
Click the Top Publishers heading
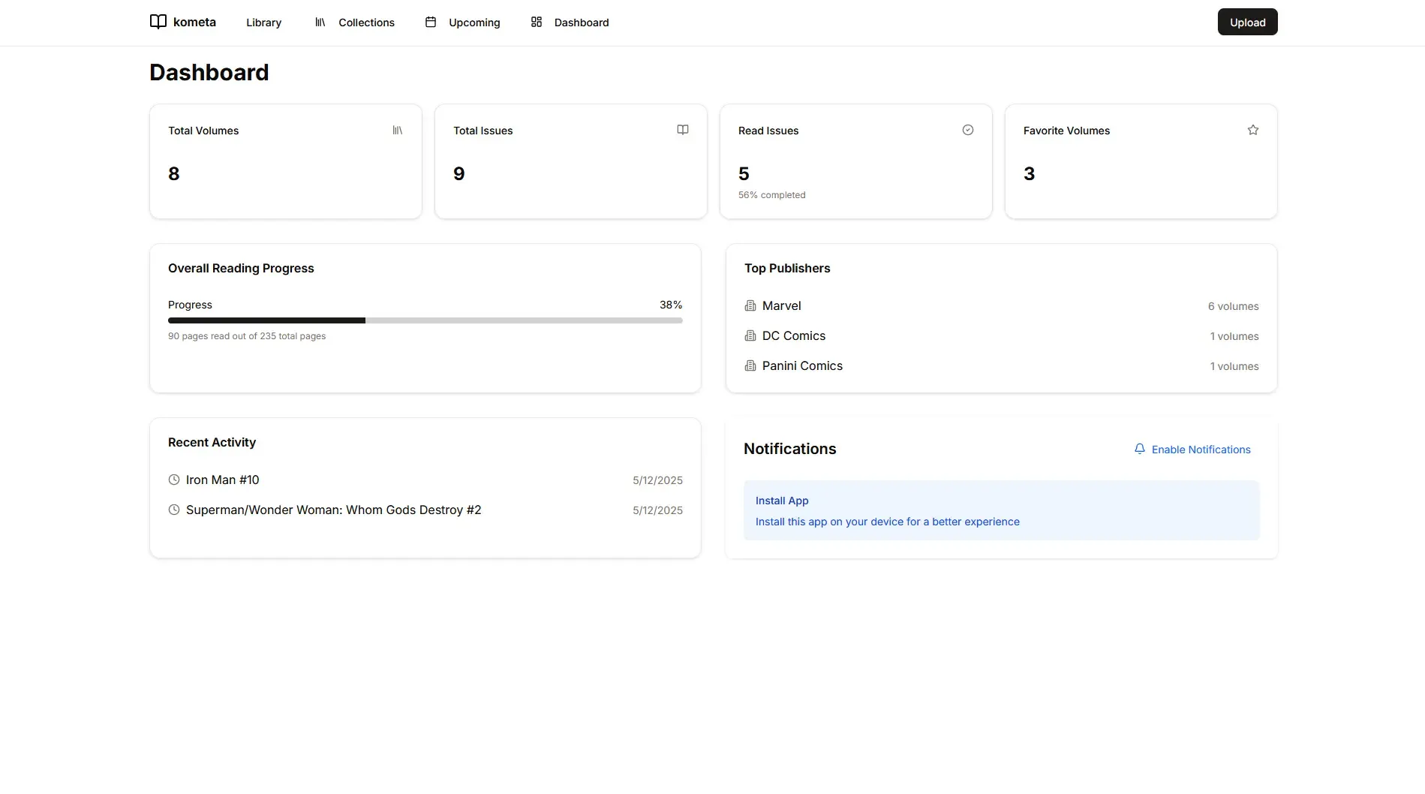tap(787, 268)
